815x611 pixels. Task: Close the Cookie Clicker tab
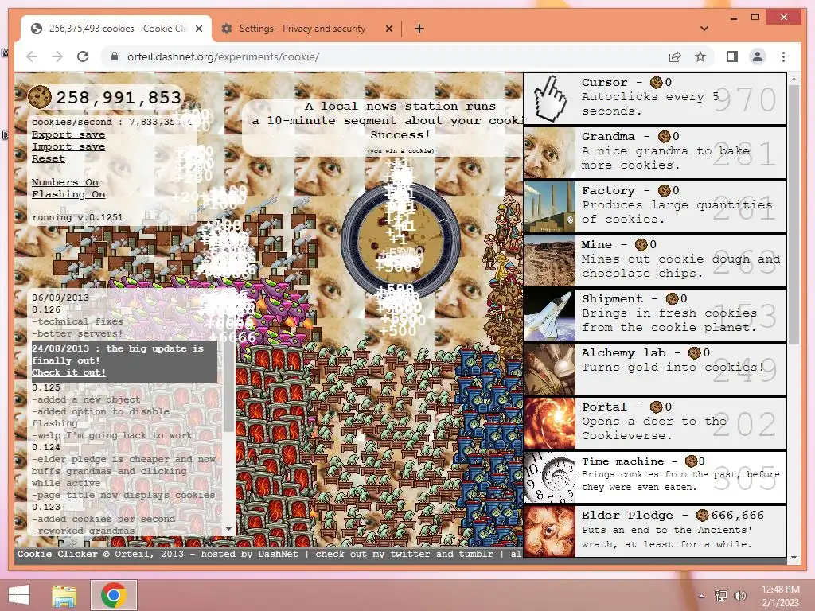[198, 29]
